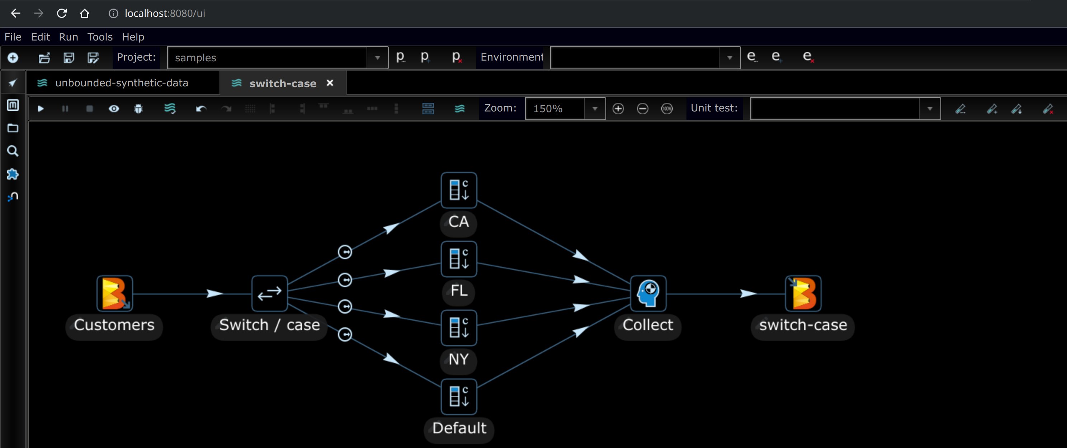Viewport: 1067px width, 448px height.
Task: Open the Zoom level dropdown
Action: 595,109
